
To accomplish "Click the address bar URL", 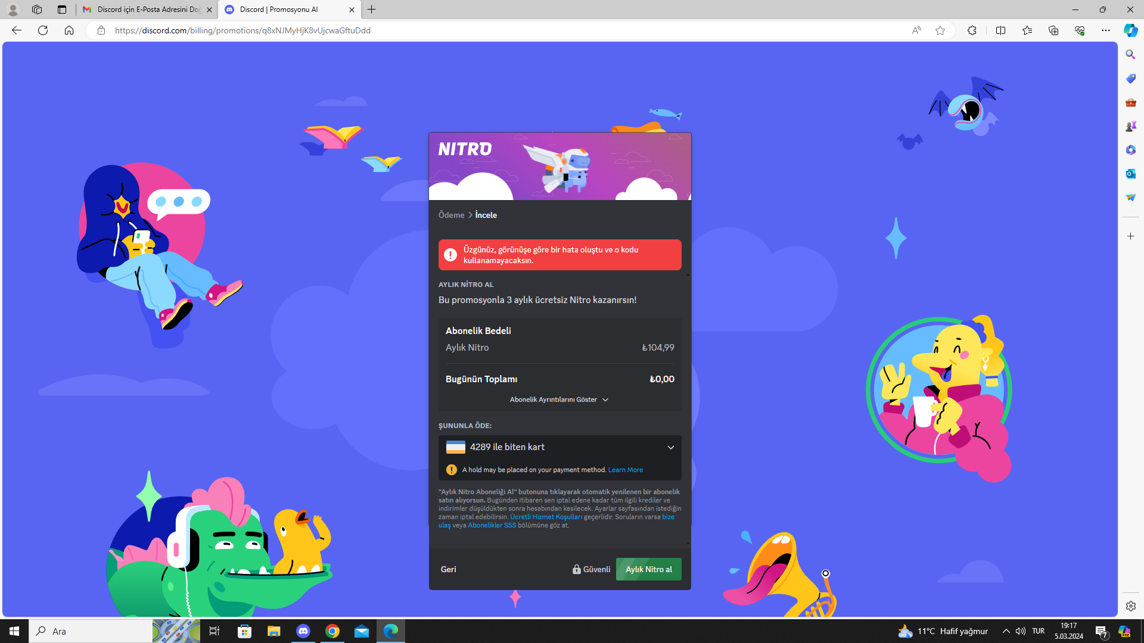I will point(243,30).
